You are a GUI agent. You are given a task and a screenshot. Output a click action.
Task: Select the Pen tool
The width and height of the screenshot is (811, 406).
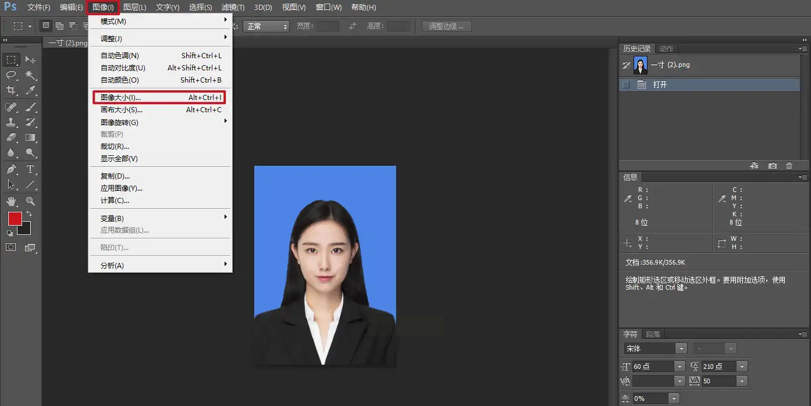coord(11,169)
